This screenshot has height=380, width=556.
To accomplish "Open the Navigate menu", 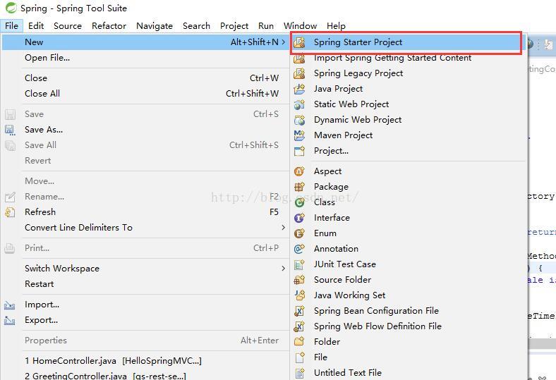I will click(x=155, y=26).
